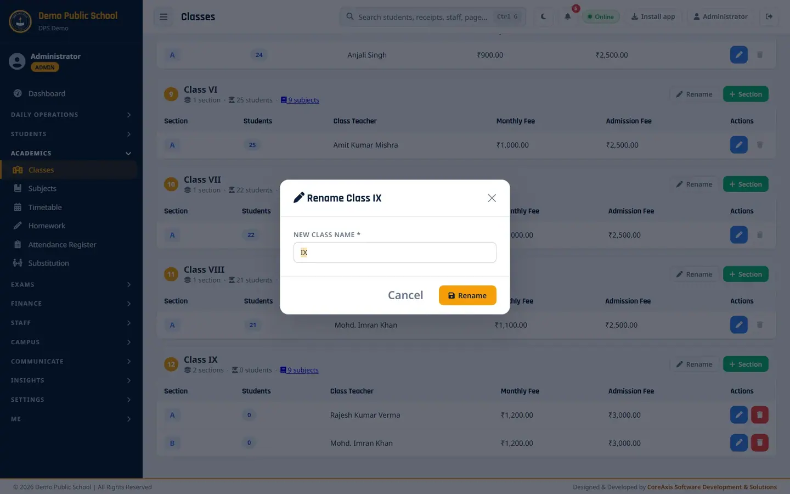Edit Amit Kumar Mishra's section row
790x494 pixels.
[738, 145]
